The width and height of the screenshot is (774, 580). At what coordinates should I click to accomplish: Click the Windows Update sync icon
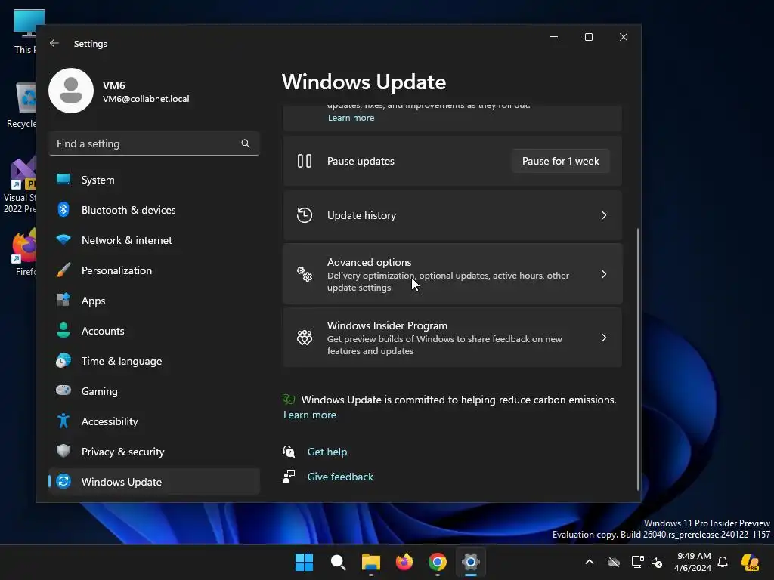[63, 481]
